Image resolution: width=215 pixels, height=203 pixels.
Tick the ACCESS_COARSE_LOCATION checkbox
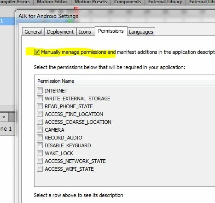click(40, 122)
